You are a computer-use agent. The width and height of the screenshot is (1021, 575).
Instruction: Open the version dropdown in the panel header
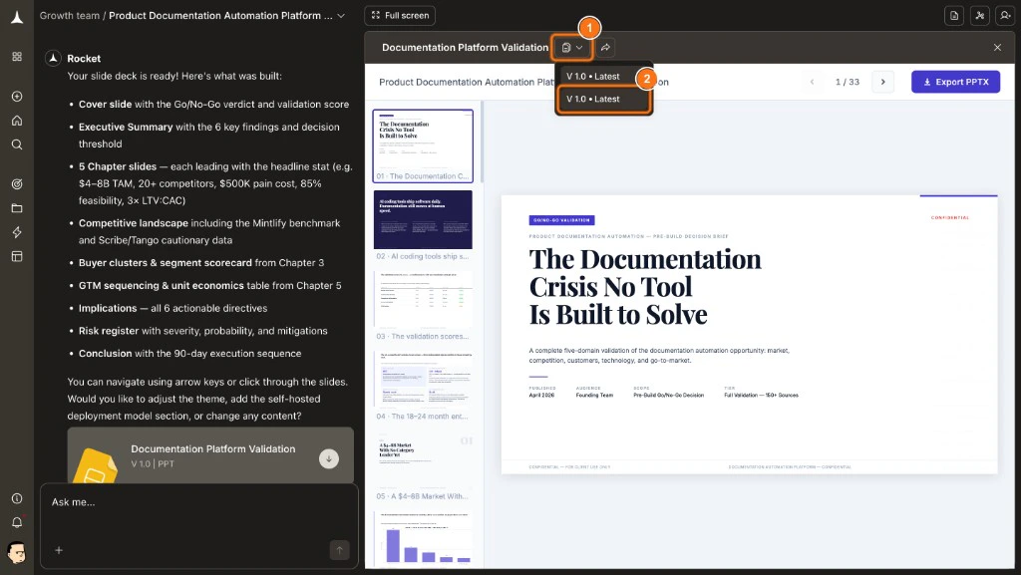(x=572, y=47)
